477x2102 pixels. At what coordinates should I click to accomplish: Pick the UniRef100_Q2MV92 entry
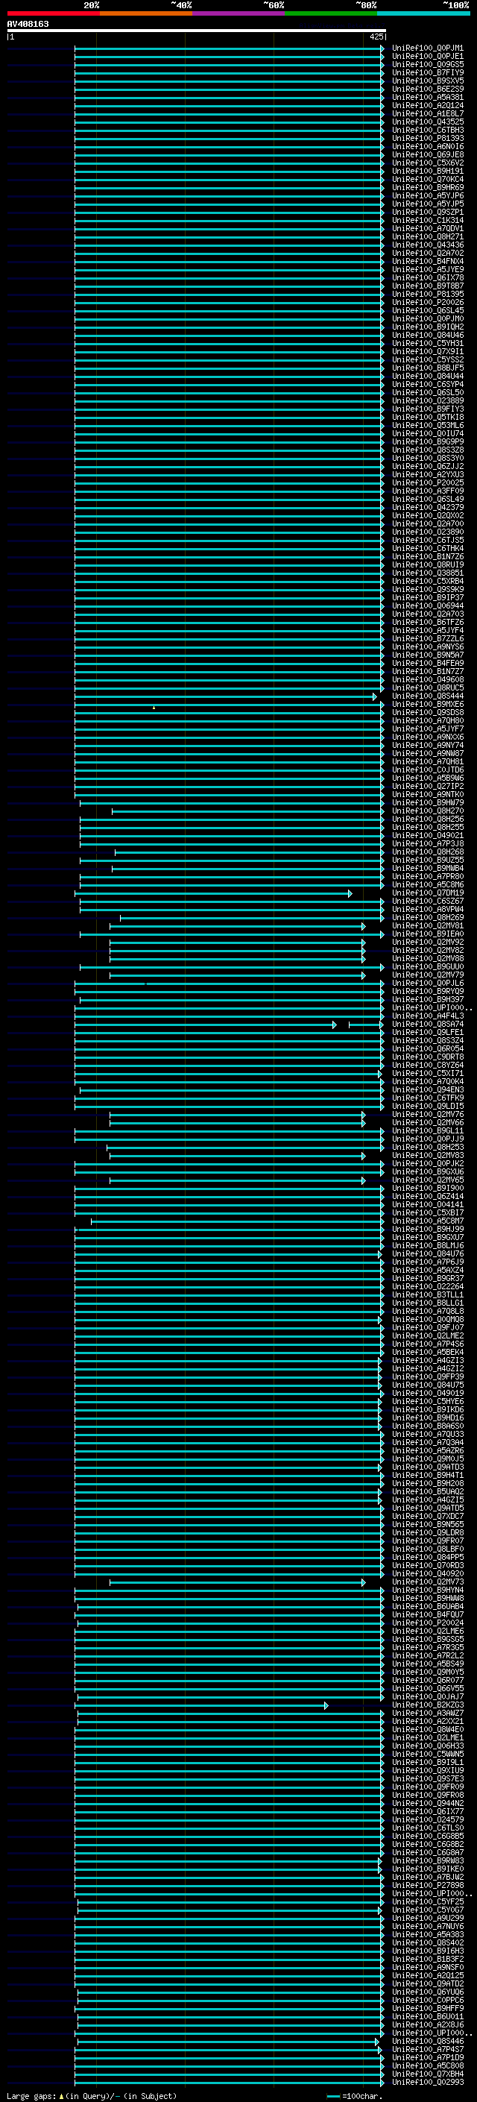[x=428, y=942]
